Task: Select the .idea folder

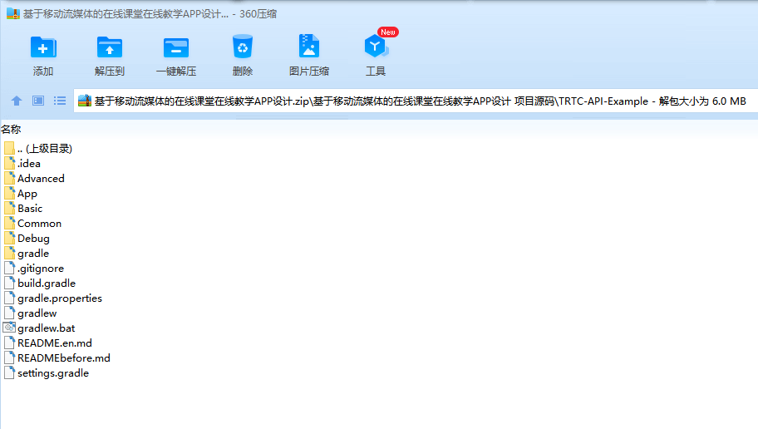Action: 29,164
